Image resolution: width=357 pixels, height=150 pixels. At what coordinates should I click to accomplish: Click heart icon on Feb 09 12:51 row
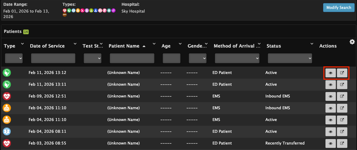tap(7, 96)
